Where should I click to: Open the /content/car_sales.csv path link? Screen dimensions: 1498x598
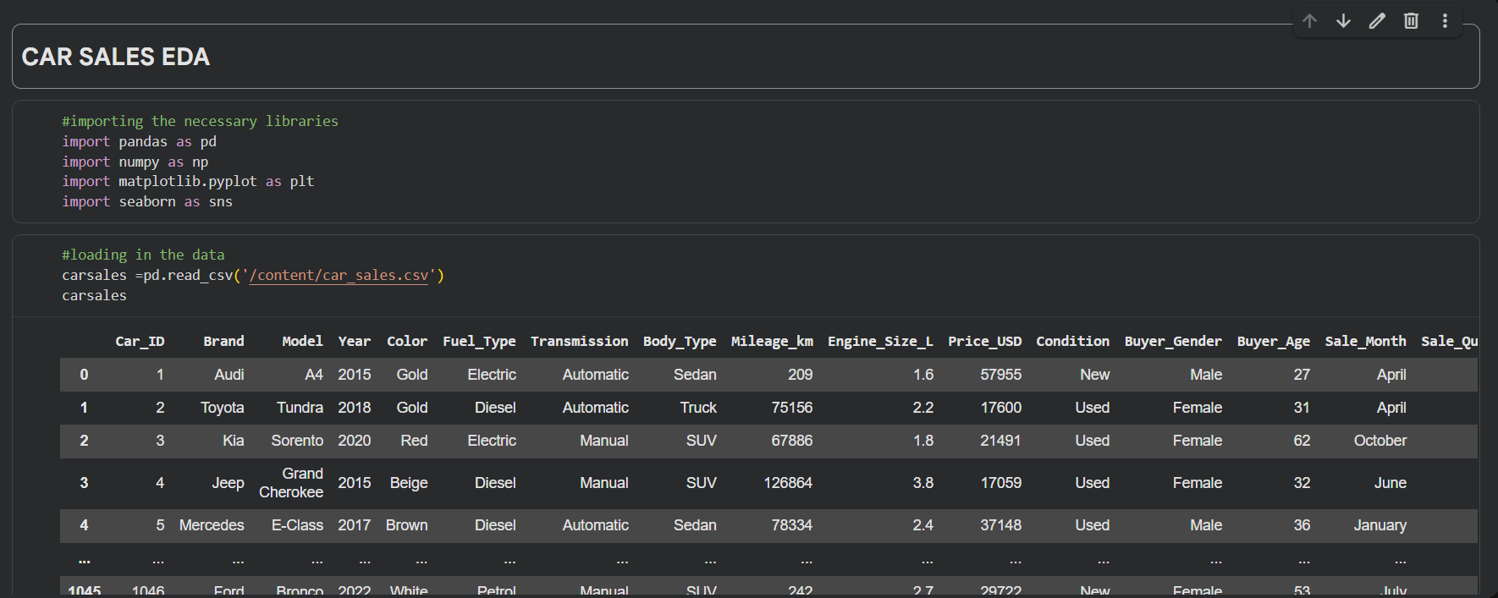pyautogui.click(x=339, y=275)
